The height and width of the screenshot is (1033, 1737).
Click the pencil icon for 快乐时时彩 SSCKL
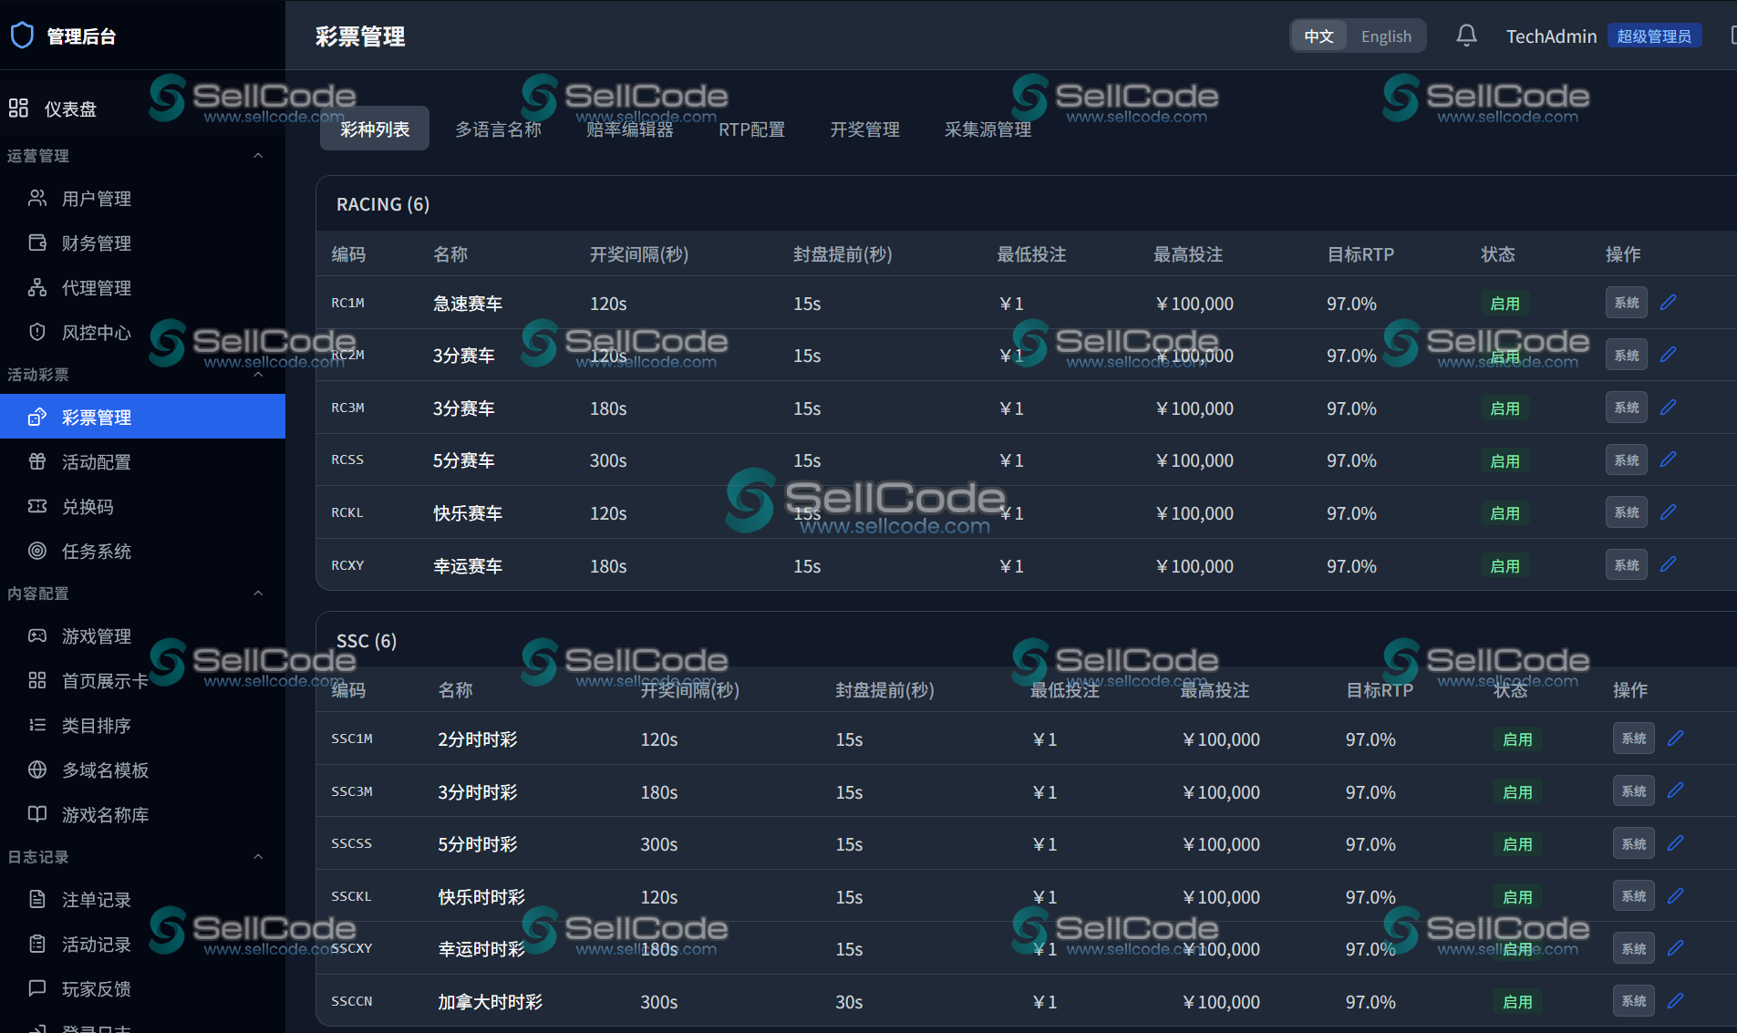(1676, 896)
